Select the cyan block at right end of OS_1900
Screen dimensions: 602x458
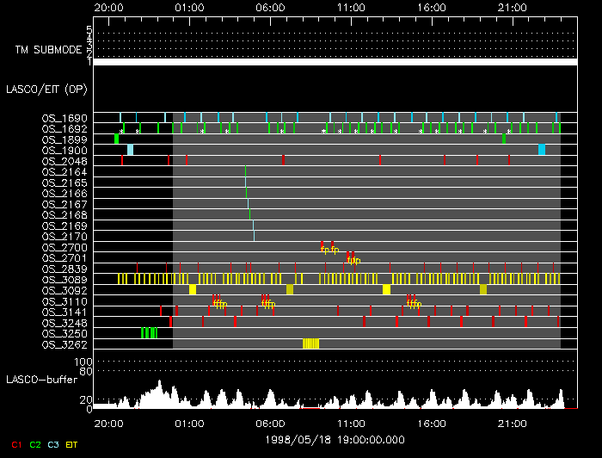click(x=542, y=150)
